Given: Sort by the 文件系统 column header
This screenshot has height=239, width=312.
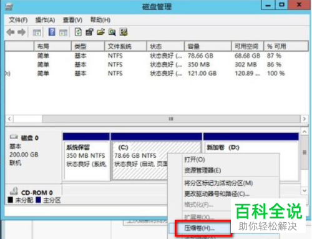Looking at the screenshot, I should (125, 46).
